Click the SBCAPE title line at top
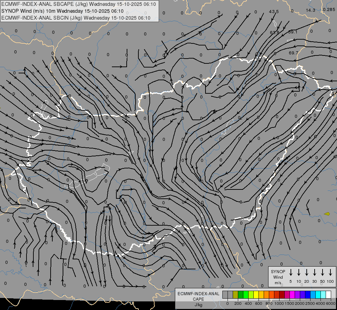337x310 pixels. point(78,4)
